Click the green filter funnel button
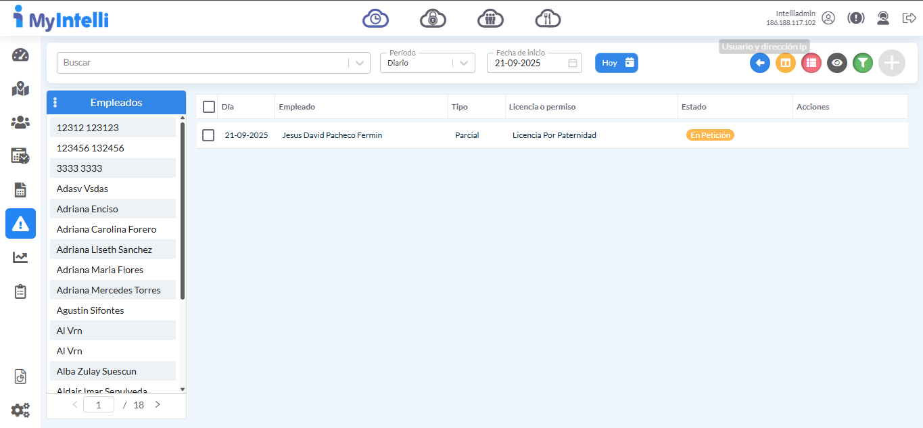The height and width of the screenshot is (428, 923). [862, 63]
